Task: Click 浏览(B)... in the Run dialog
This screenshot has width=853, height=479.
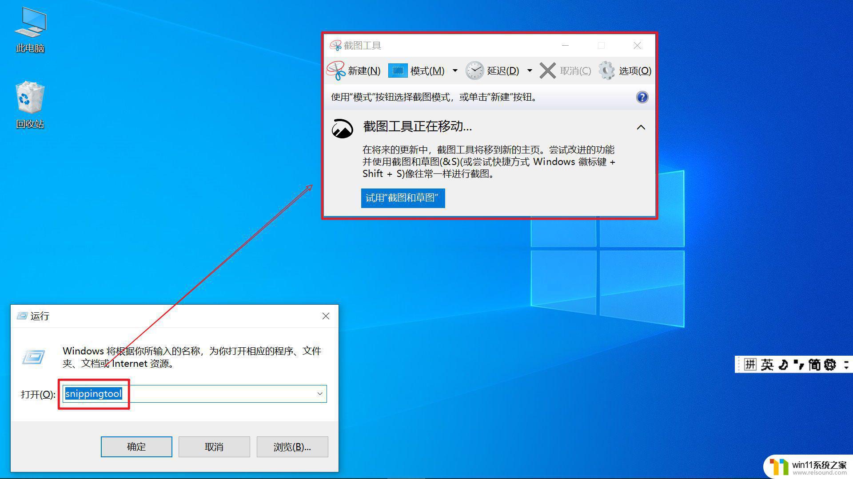Action: coord(292,447)
